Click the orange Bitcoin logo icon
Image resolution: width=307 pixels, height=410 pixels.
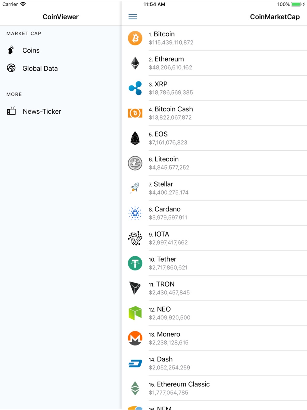tap(135, 38)
